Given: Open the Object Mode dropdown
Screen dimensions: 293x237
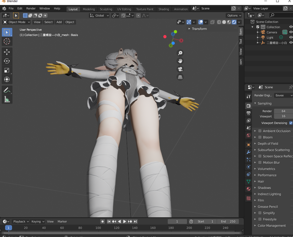Looking at the screenshot, I should coord(17,22).
